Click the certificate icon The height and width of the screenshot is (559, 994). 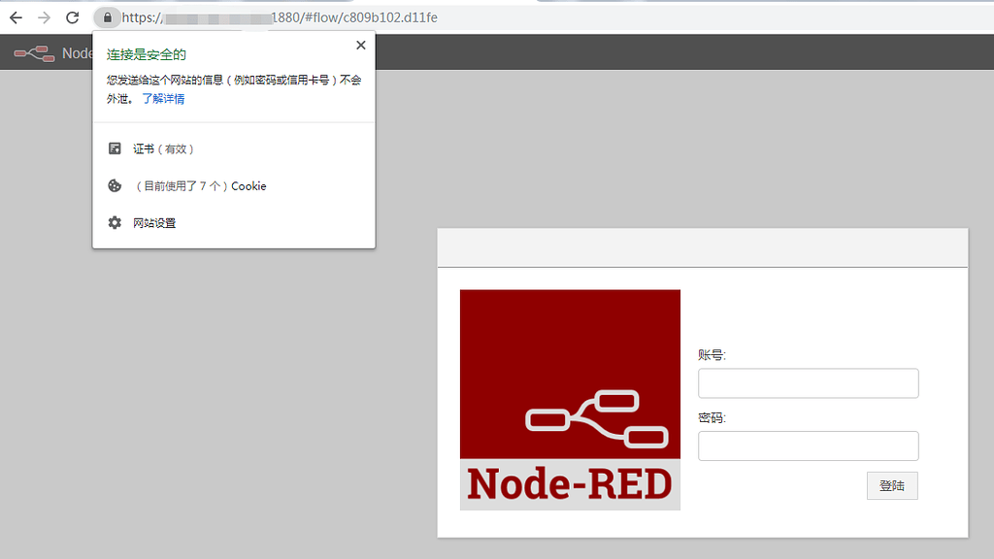coord(115,148)
